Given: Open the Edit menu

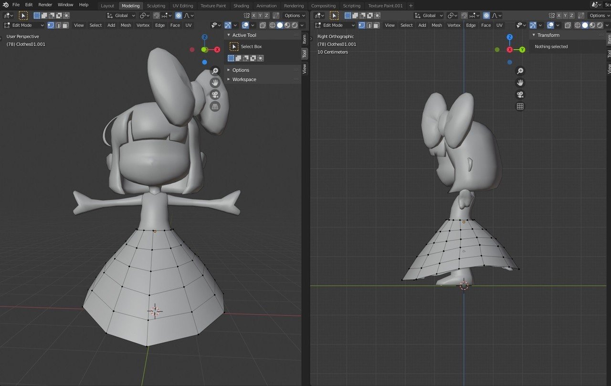Looking at the screenshot, I should 29,5.
